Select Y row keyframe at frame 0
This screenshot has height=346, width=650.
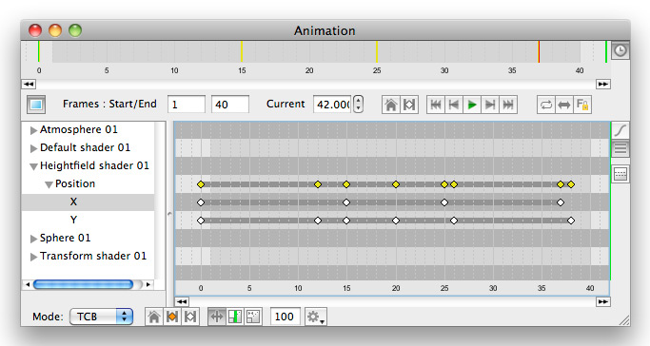click(x=201, y=221)
